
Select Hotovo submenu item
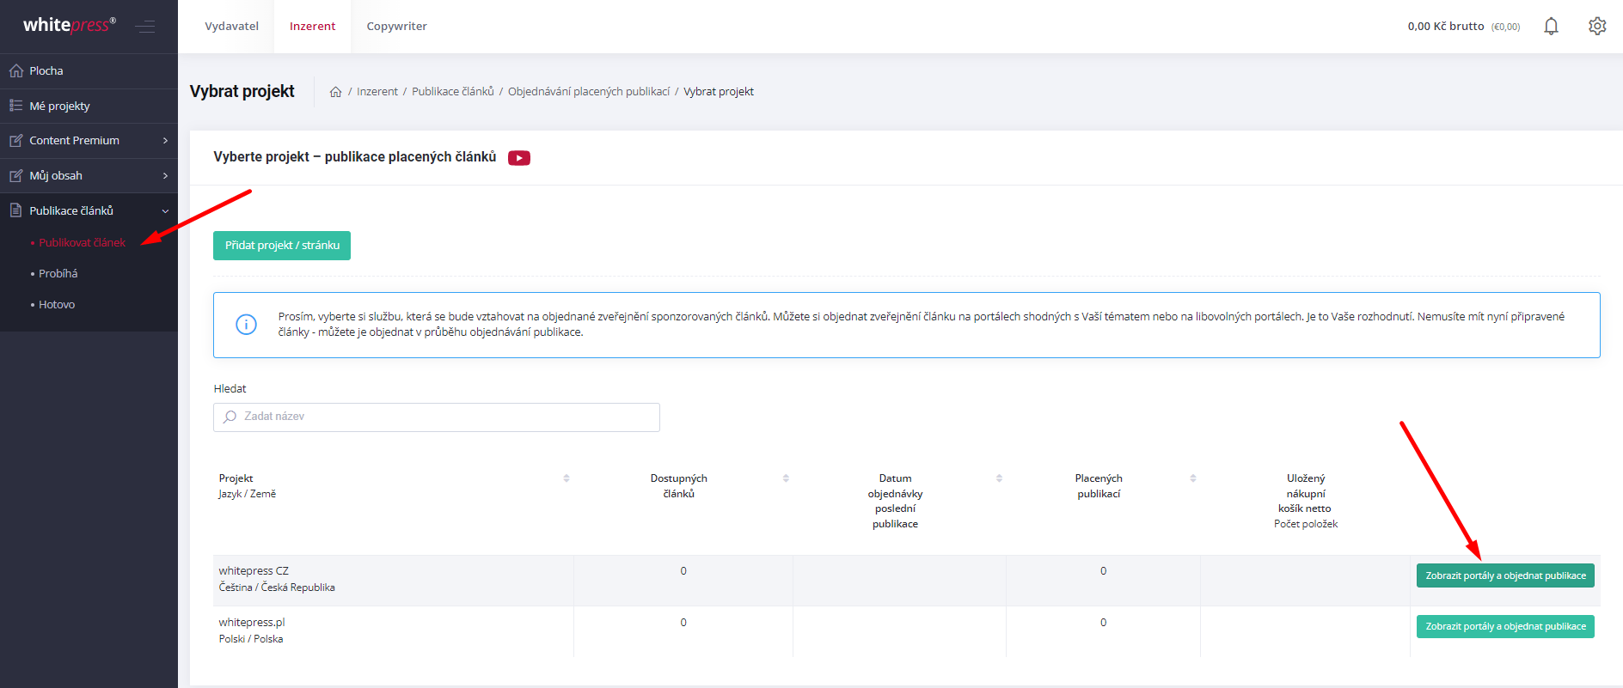[x=57, y=305]
